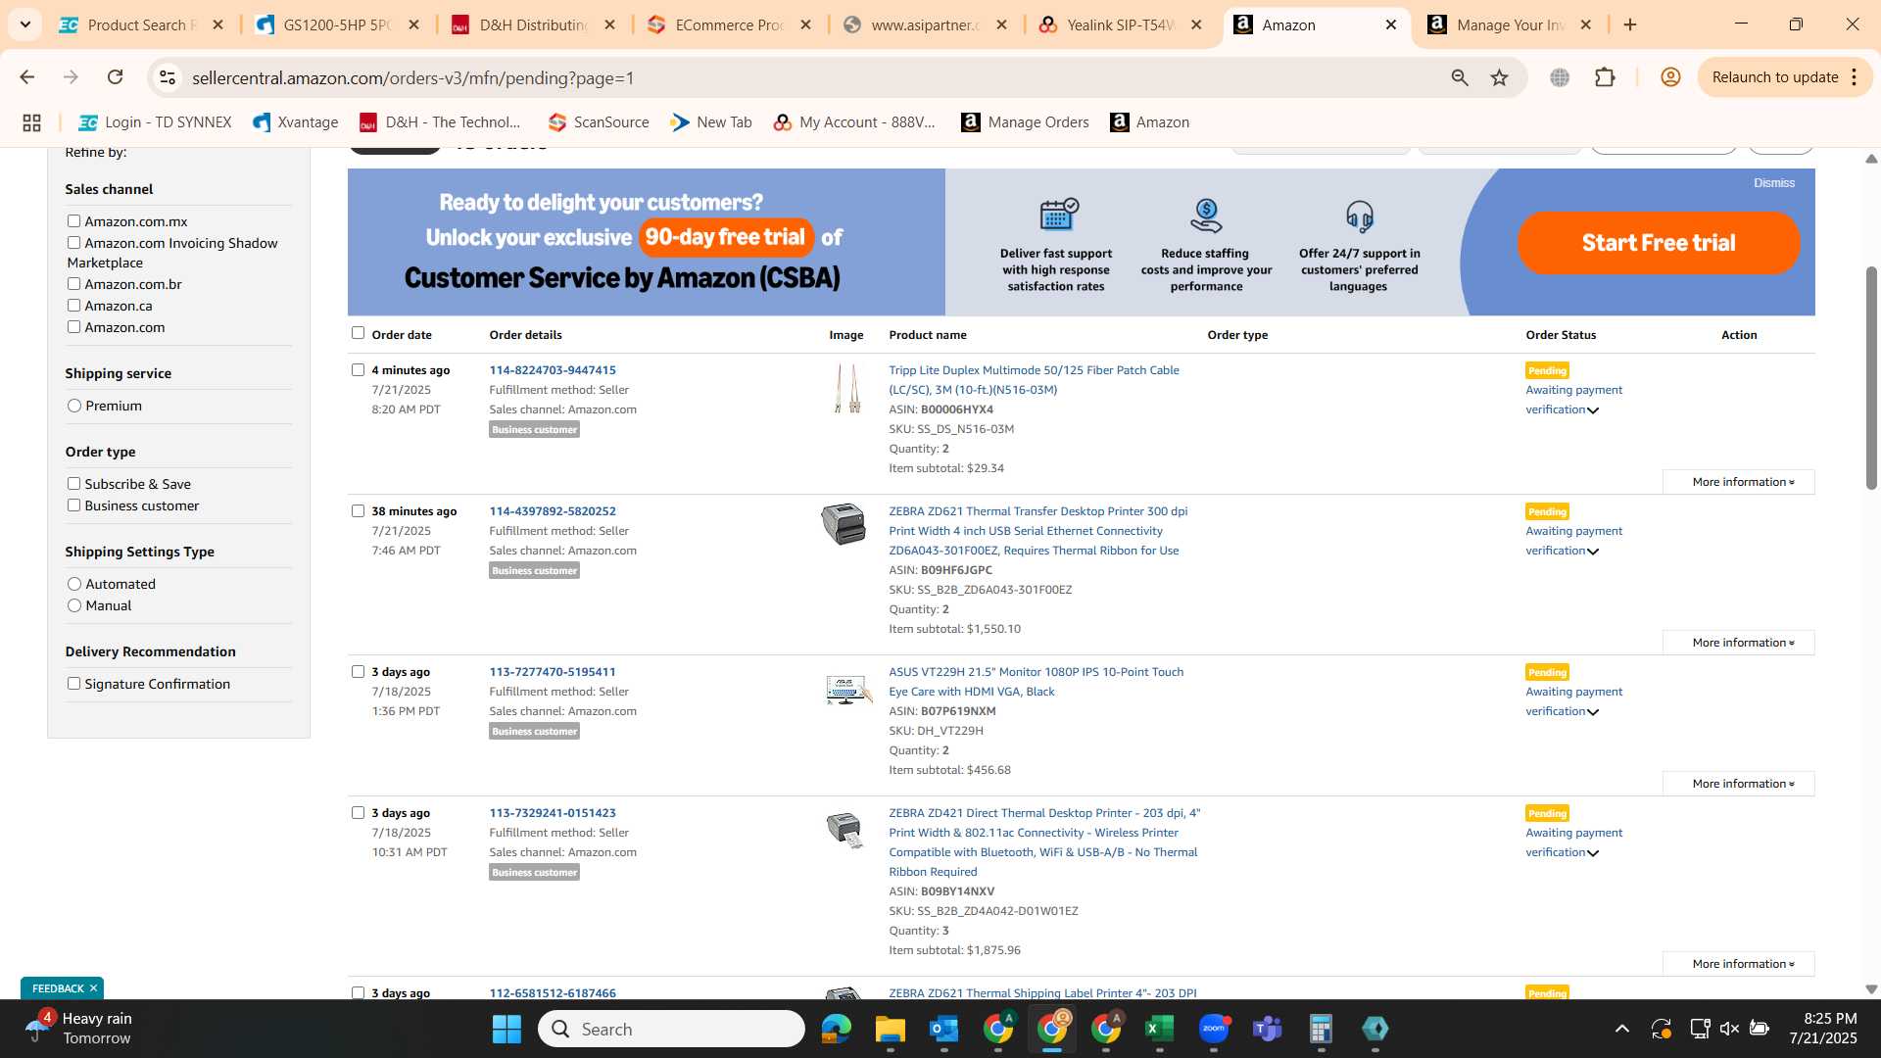1881x1058 pixels.
Task: Check the Subscribe & Save order type
Action: tap(73, 484)
